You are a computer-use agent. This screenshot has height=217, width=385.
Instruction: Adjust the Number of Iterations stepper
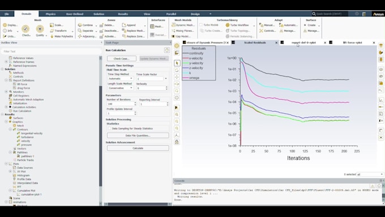pos(135,104)
